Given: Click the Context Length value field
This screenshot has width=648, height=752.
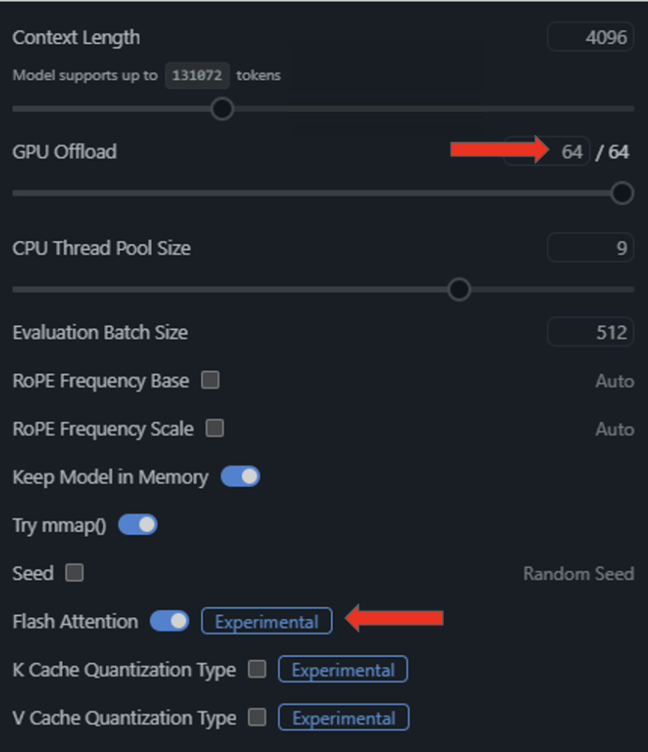Looking at the screenshot, I should coord(590,37).
